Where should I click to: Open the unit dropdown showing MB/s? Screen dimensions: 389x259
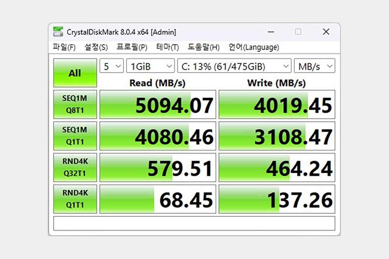pyautogui.click(x=315, y=66)
